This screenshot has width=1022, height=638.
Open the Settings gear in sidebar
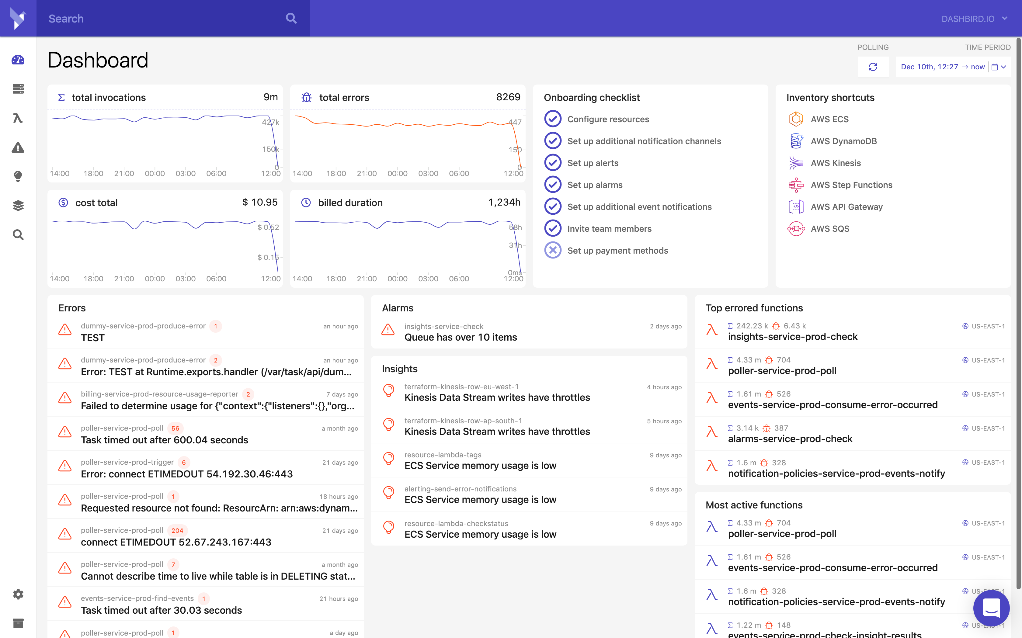18,594
